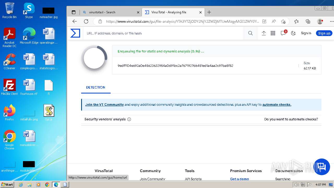Select the fl file on the desktop
The height and width of the screenshot is (188, 334).
click(x=49, y=87)
